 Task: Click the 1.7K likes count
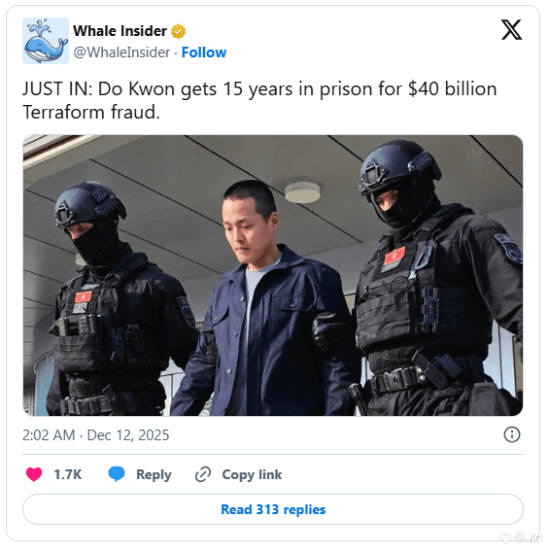coord(68,474)
